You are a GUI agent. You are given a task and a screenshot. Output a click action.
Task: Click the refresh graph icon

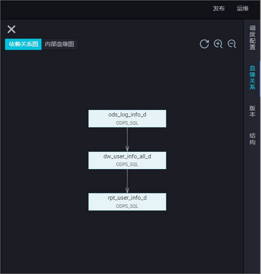(204, 44)
